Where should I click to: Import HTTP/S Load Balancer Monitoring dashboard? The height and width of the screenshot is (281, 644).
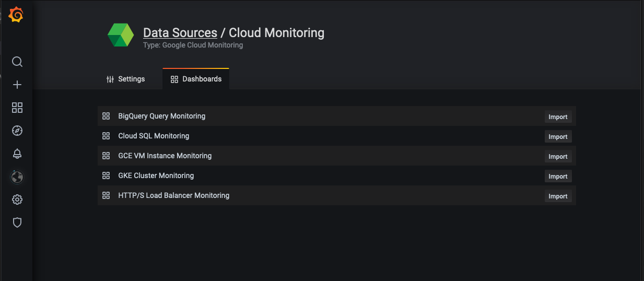coord(558,196)
